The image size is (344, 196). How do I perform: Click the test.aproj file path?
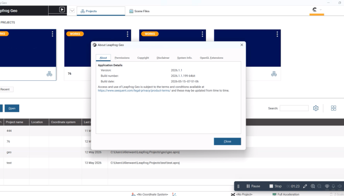point(145,163)
